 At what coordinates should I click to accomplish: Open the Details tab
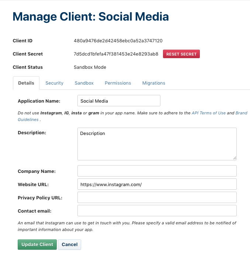pyautogui.click(x=26, y=83)
